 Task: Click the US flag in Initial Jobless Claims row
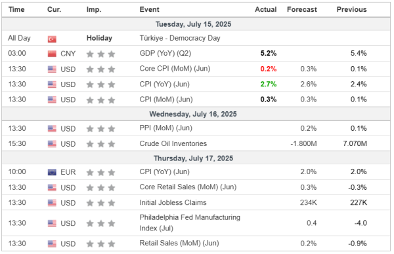52,203
